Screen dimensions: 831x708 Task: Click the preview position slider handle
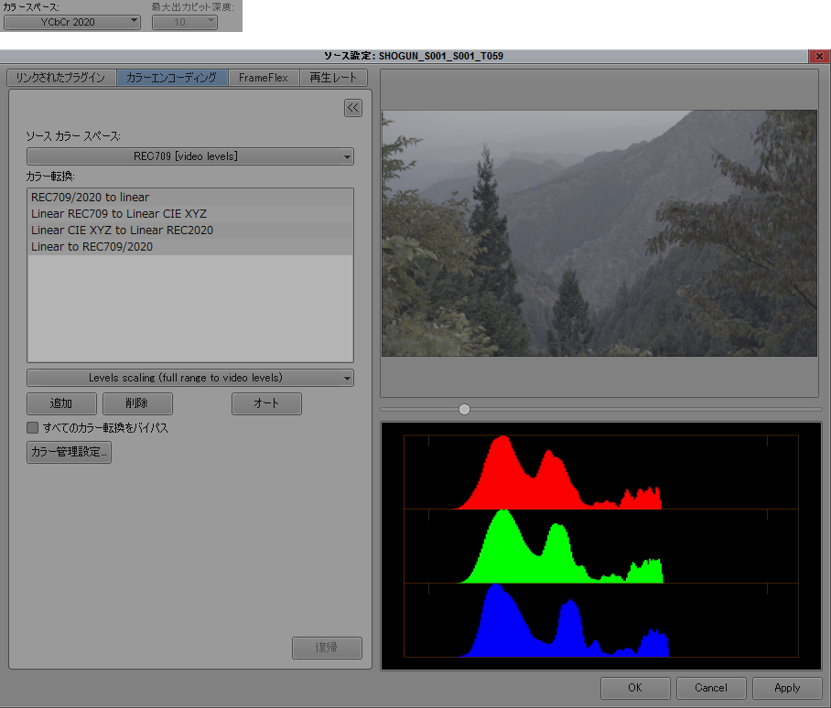(464, 409)
